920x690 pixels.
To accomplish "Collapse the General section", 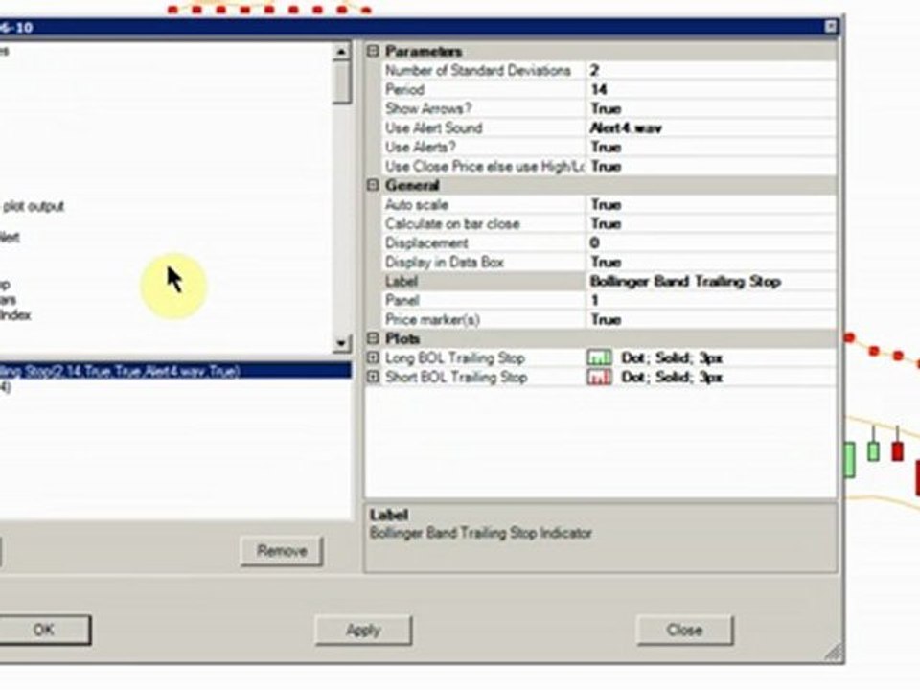I will tap(373, 185).
